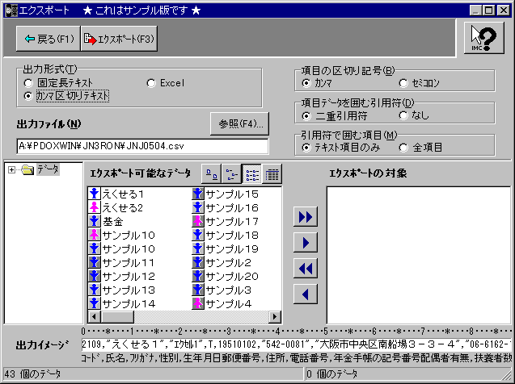
Task: Click the サンプル20 person icon
Action: tap(198, 276)
